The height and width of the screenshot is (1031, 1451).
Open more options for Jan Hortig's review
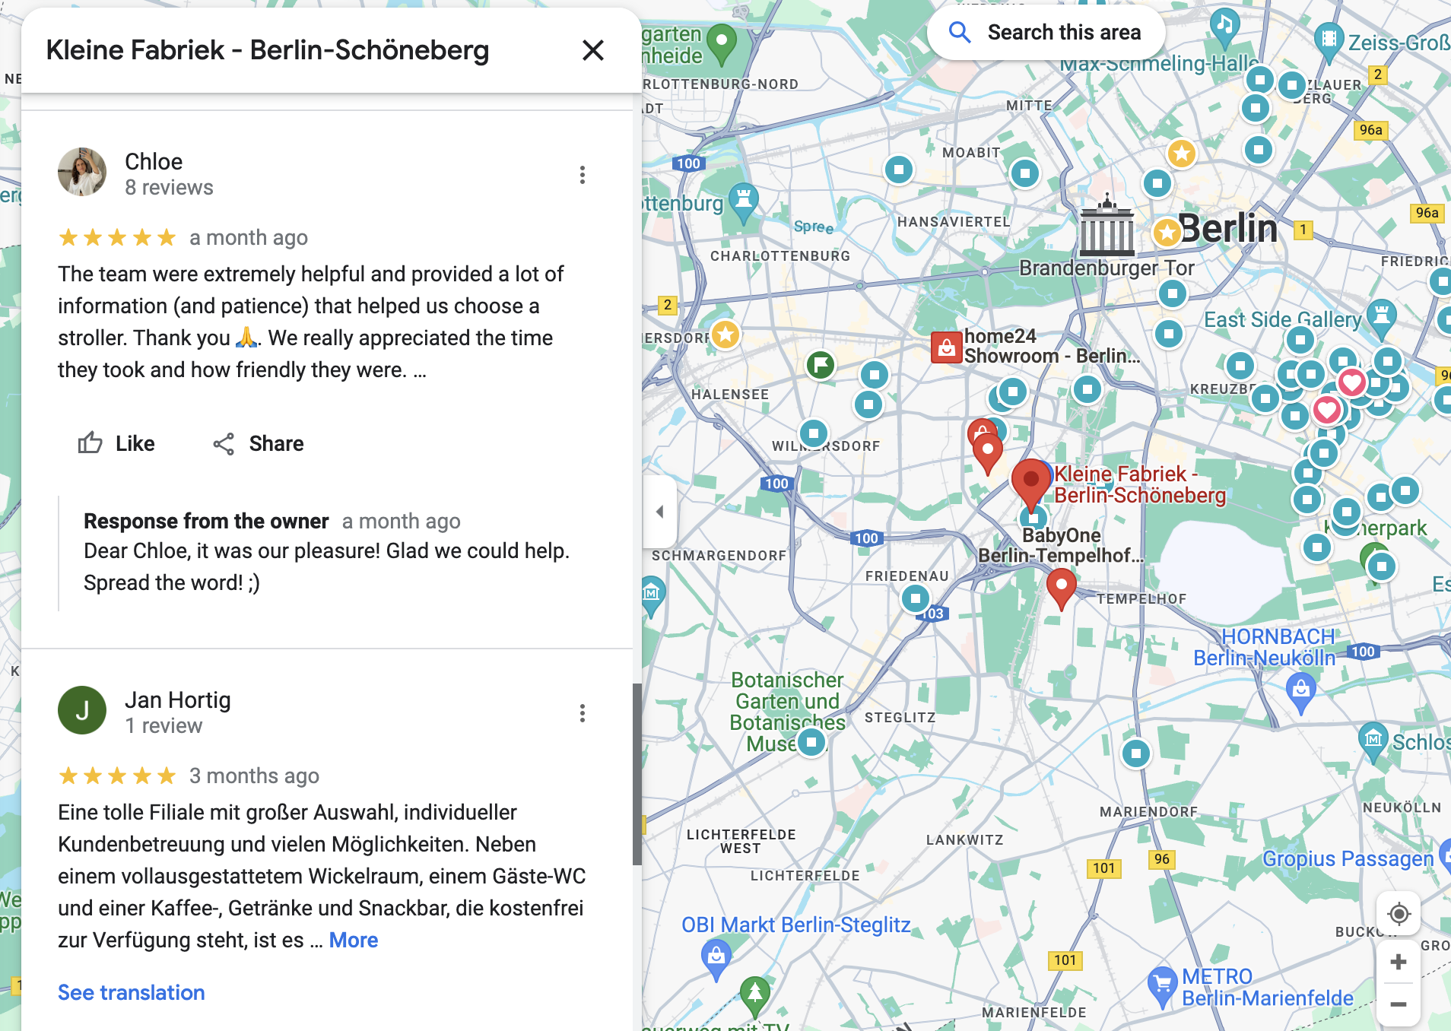point(583,713)
